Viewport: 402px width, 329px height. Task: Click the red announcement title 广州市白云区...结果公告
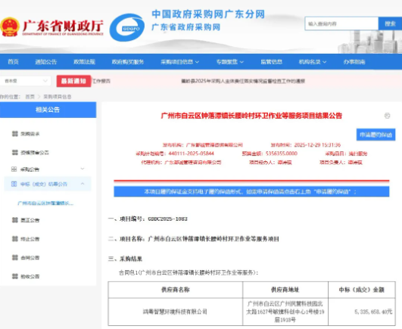click(251, 116)
